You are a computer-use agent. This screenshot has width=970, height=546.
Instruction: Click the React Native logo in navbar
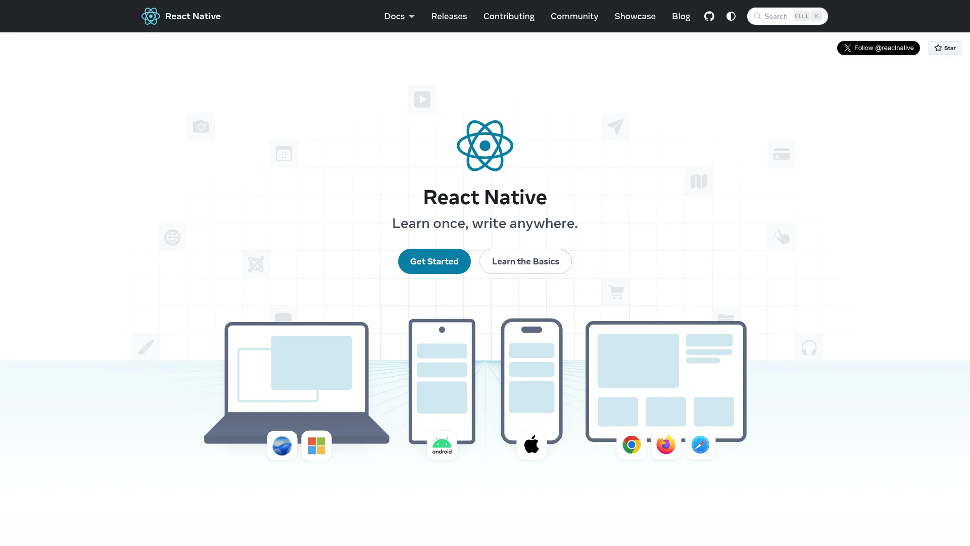click(x=151, y=16)
